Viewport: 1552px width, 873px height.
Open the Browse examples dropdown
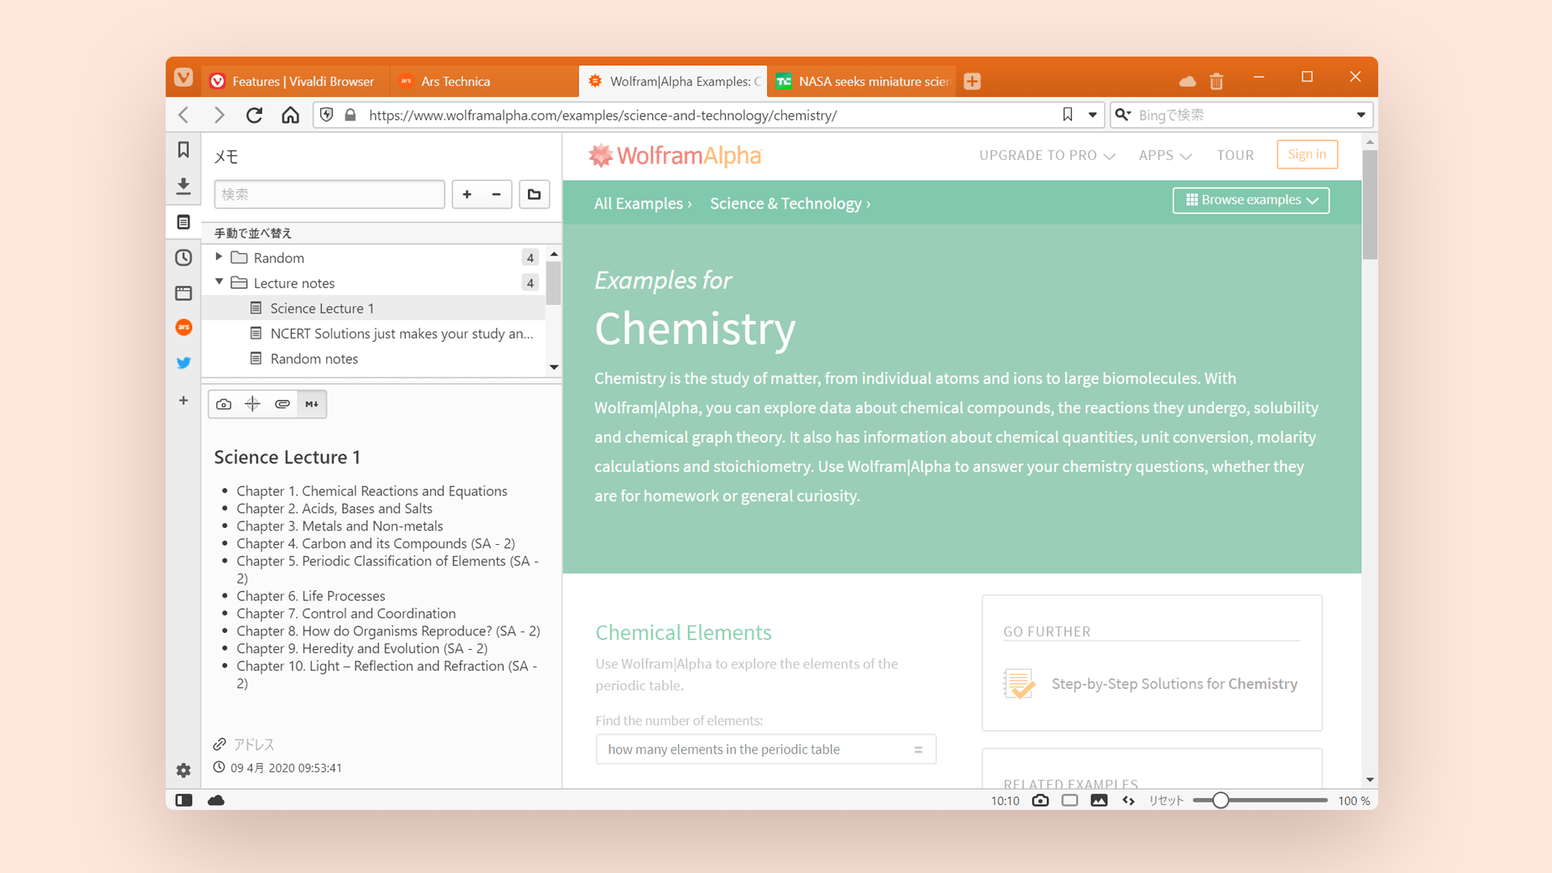click(x=1250, y=200)
